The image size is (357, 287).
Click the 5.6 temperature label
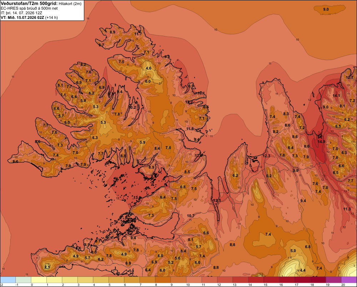[x=177, y=258]
